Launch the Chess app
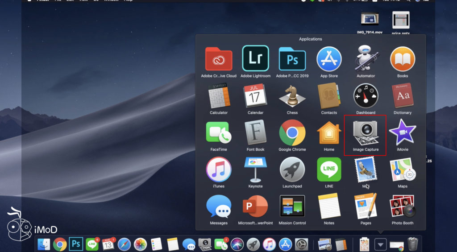 pos(292,96)
